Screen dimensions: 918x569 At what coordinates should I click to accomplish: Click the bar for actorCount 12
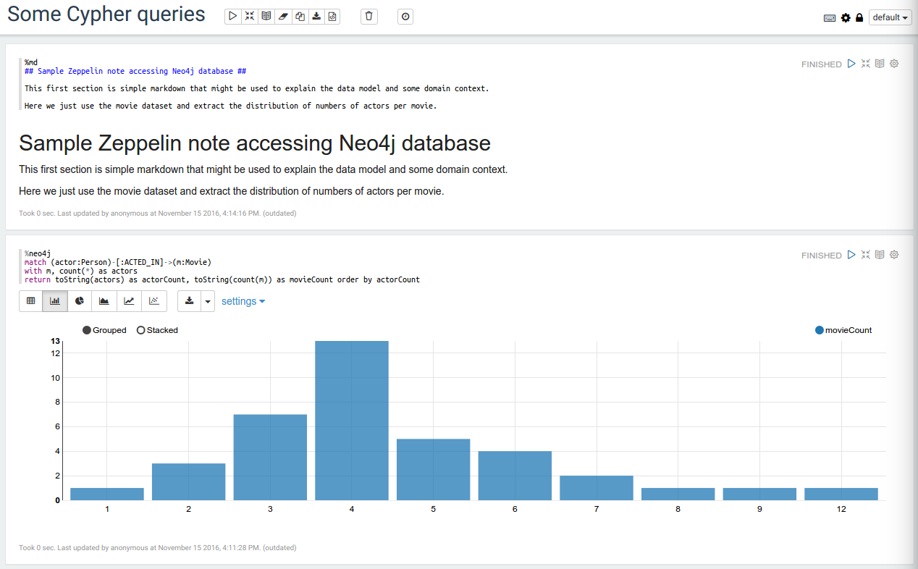click(x=841, y=494)
